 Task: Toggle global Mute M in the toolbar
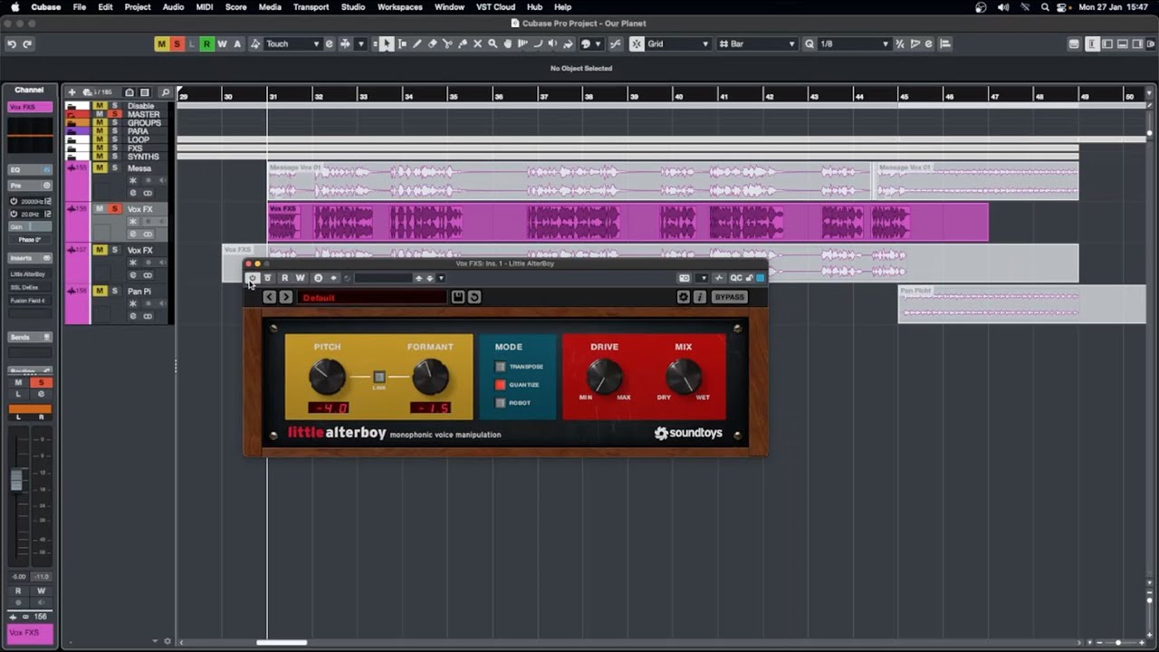[x=161, y=43]
